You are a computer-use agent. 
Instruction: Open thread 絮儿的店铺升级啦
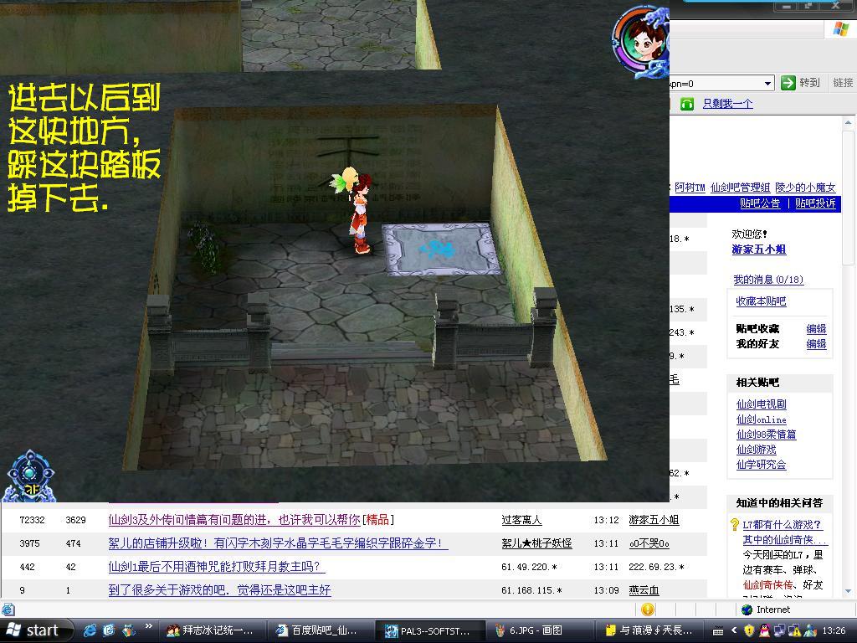(x=278, y=543)
